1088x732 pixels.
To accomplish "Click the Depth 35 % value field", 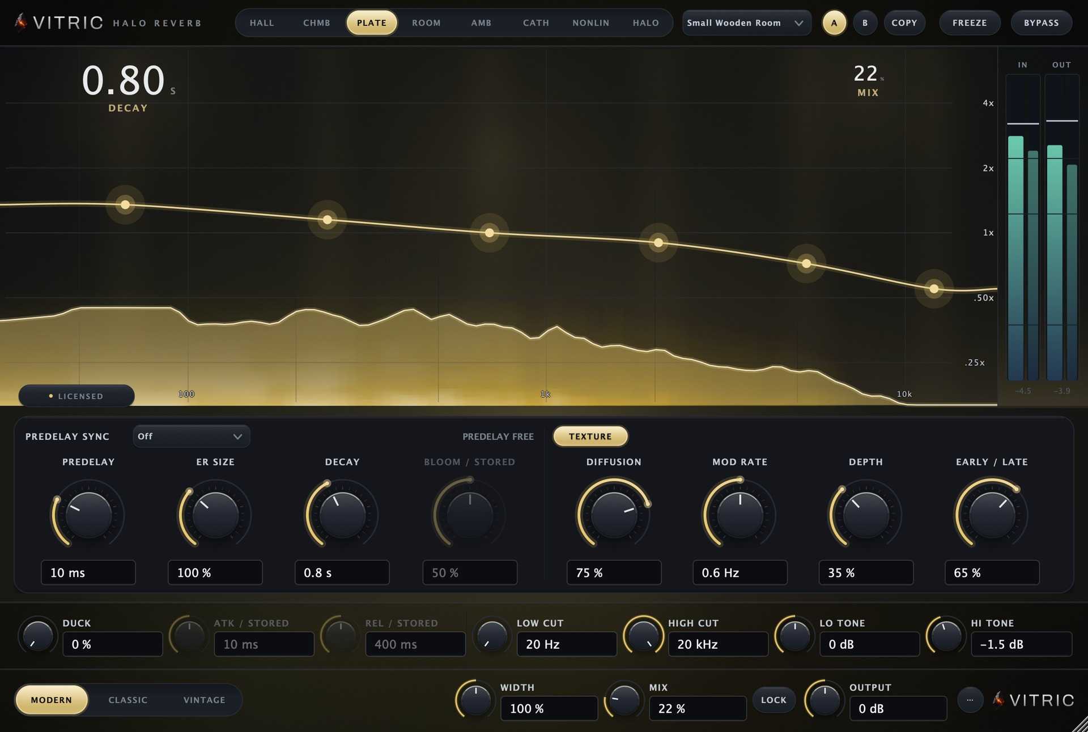I will 866,572.
